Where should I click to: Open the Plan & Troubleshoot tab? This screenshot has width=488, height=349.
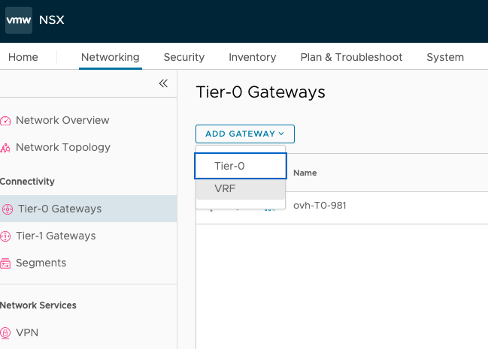pos(351,57)
